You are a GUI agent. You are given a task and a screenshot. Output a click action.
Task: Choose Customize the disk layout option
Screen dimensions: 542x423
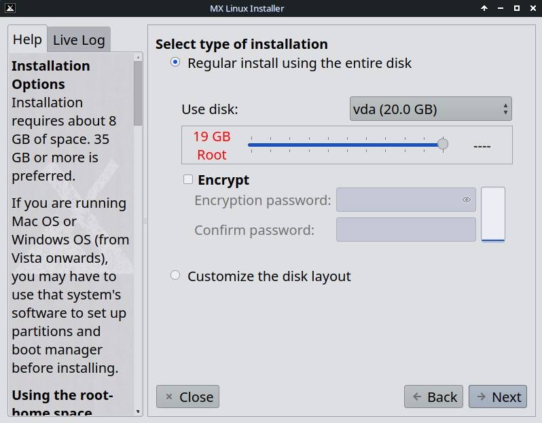tap(175, 276)
